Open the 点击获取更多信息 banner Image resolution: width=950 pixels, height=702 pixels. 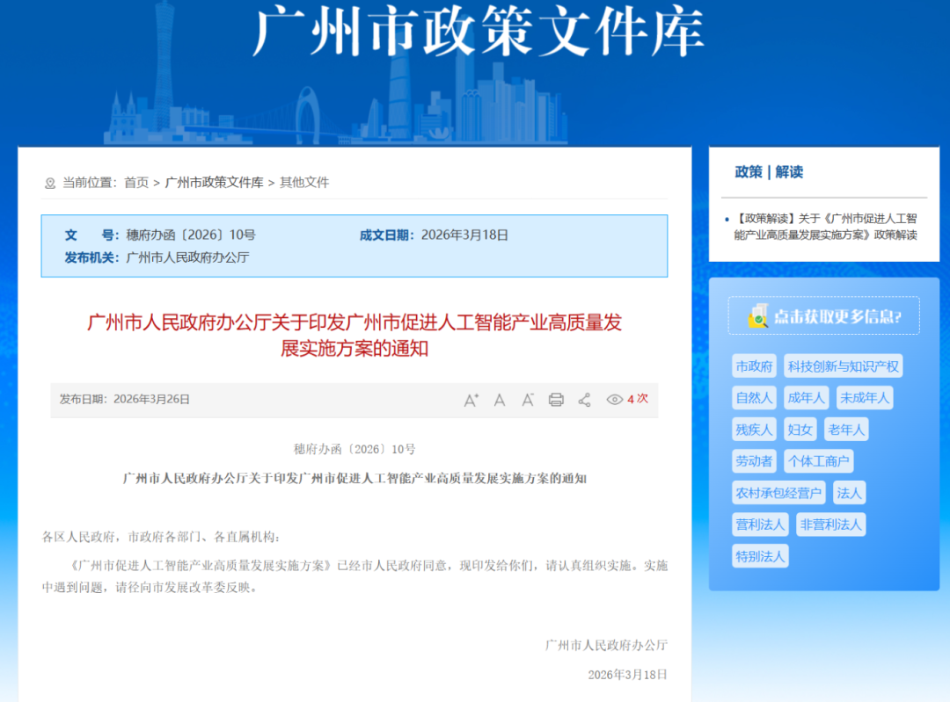[823, 315]
